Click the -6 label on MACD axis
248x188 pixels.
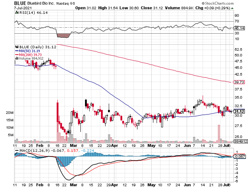point(236,181)
